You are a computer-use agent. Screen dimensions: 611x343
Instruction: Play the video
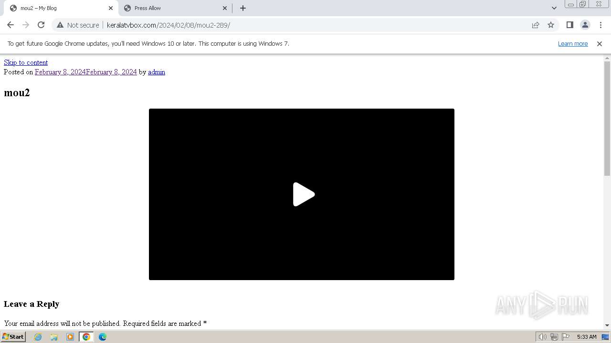coord(303,194)
